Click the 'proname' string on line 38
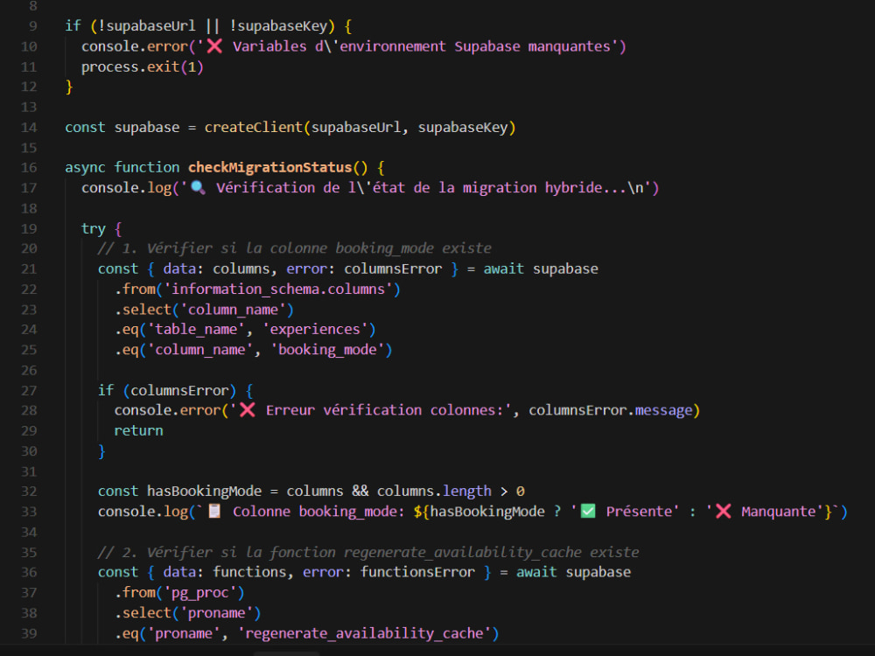This screenshot has width=875, height=656. [216, 613]
